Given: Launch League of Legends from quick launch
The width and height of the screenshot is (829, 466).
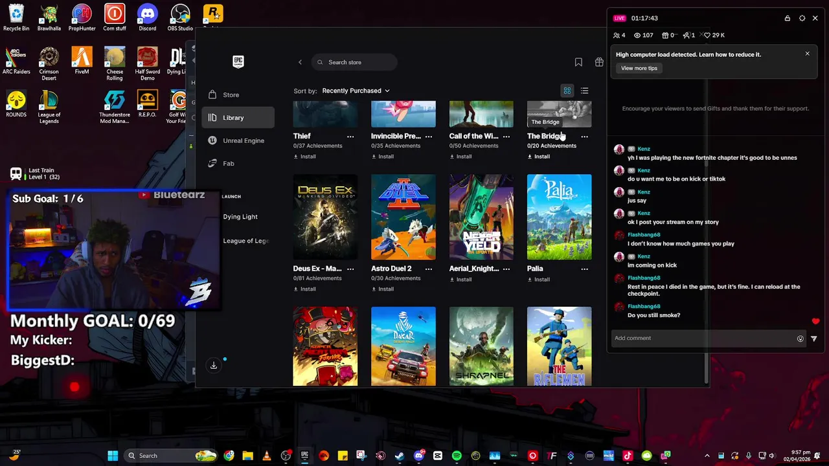Looking at the screenshot, I should coord(246,241).
